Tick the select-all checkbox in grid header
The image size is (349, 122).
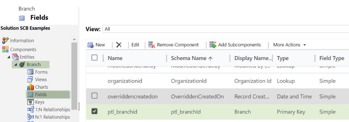tap(94, 58)
